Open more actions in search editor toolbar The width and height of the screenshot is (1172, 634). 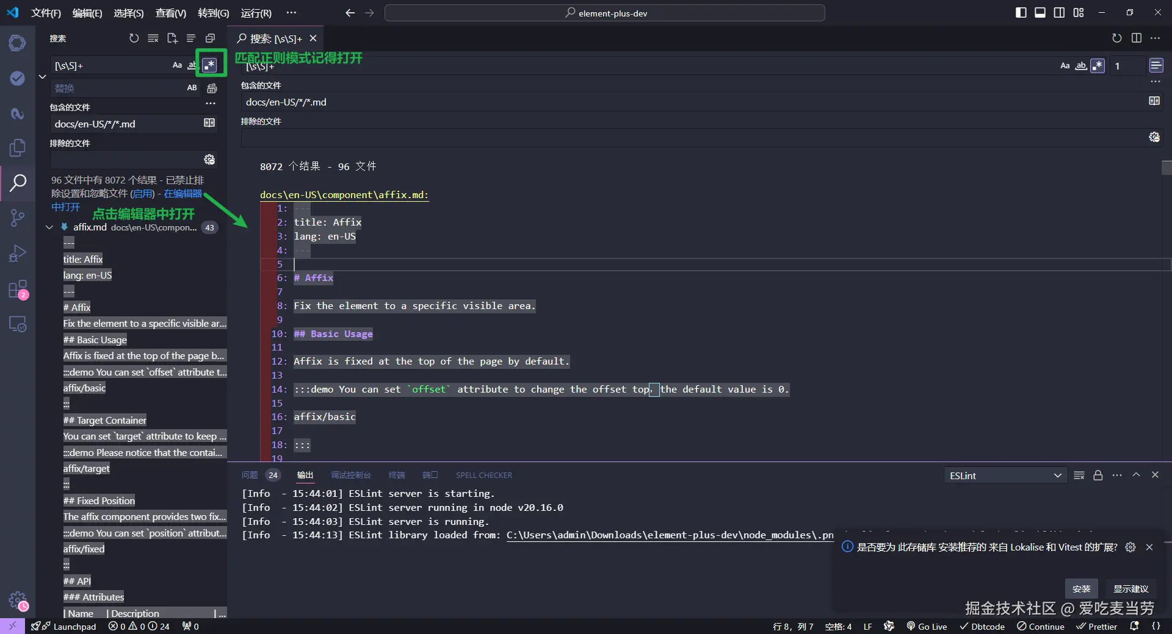coord(1155,38)
